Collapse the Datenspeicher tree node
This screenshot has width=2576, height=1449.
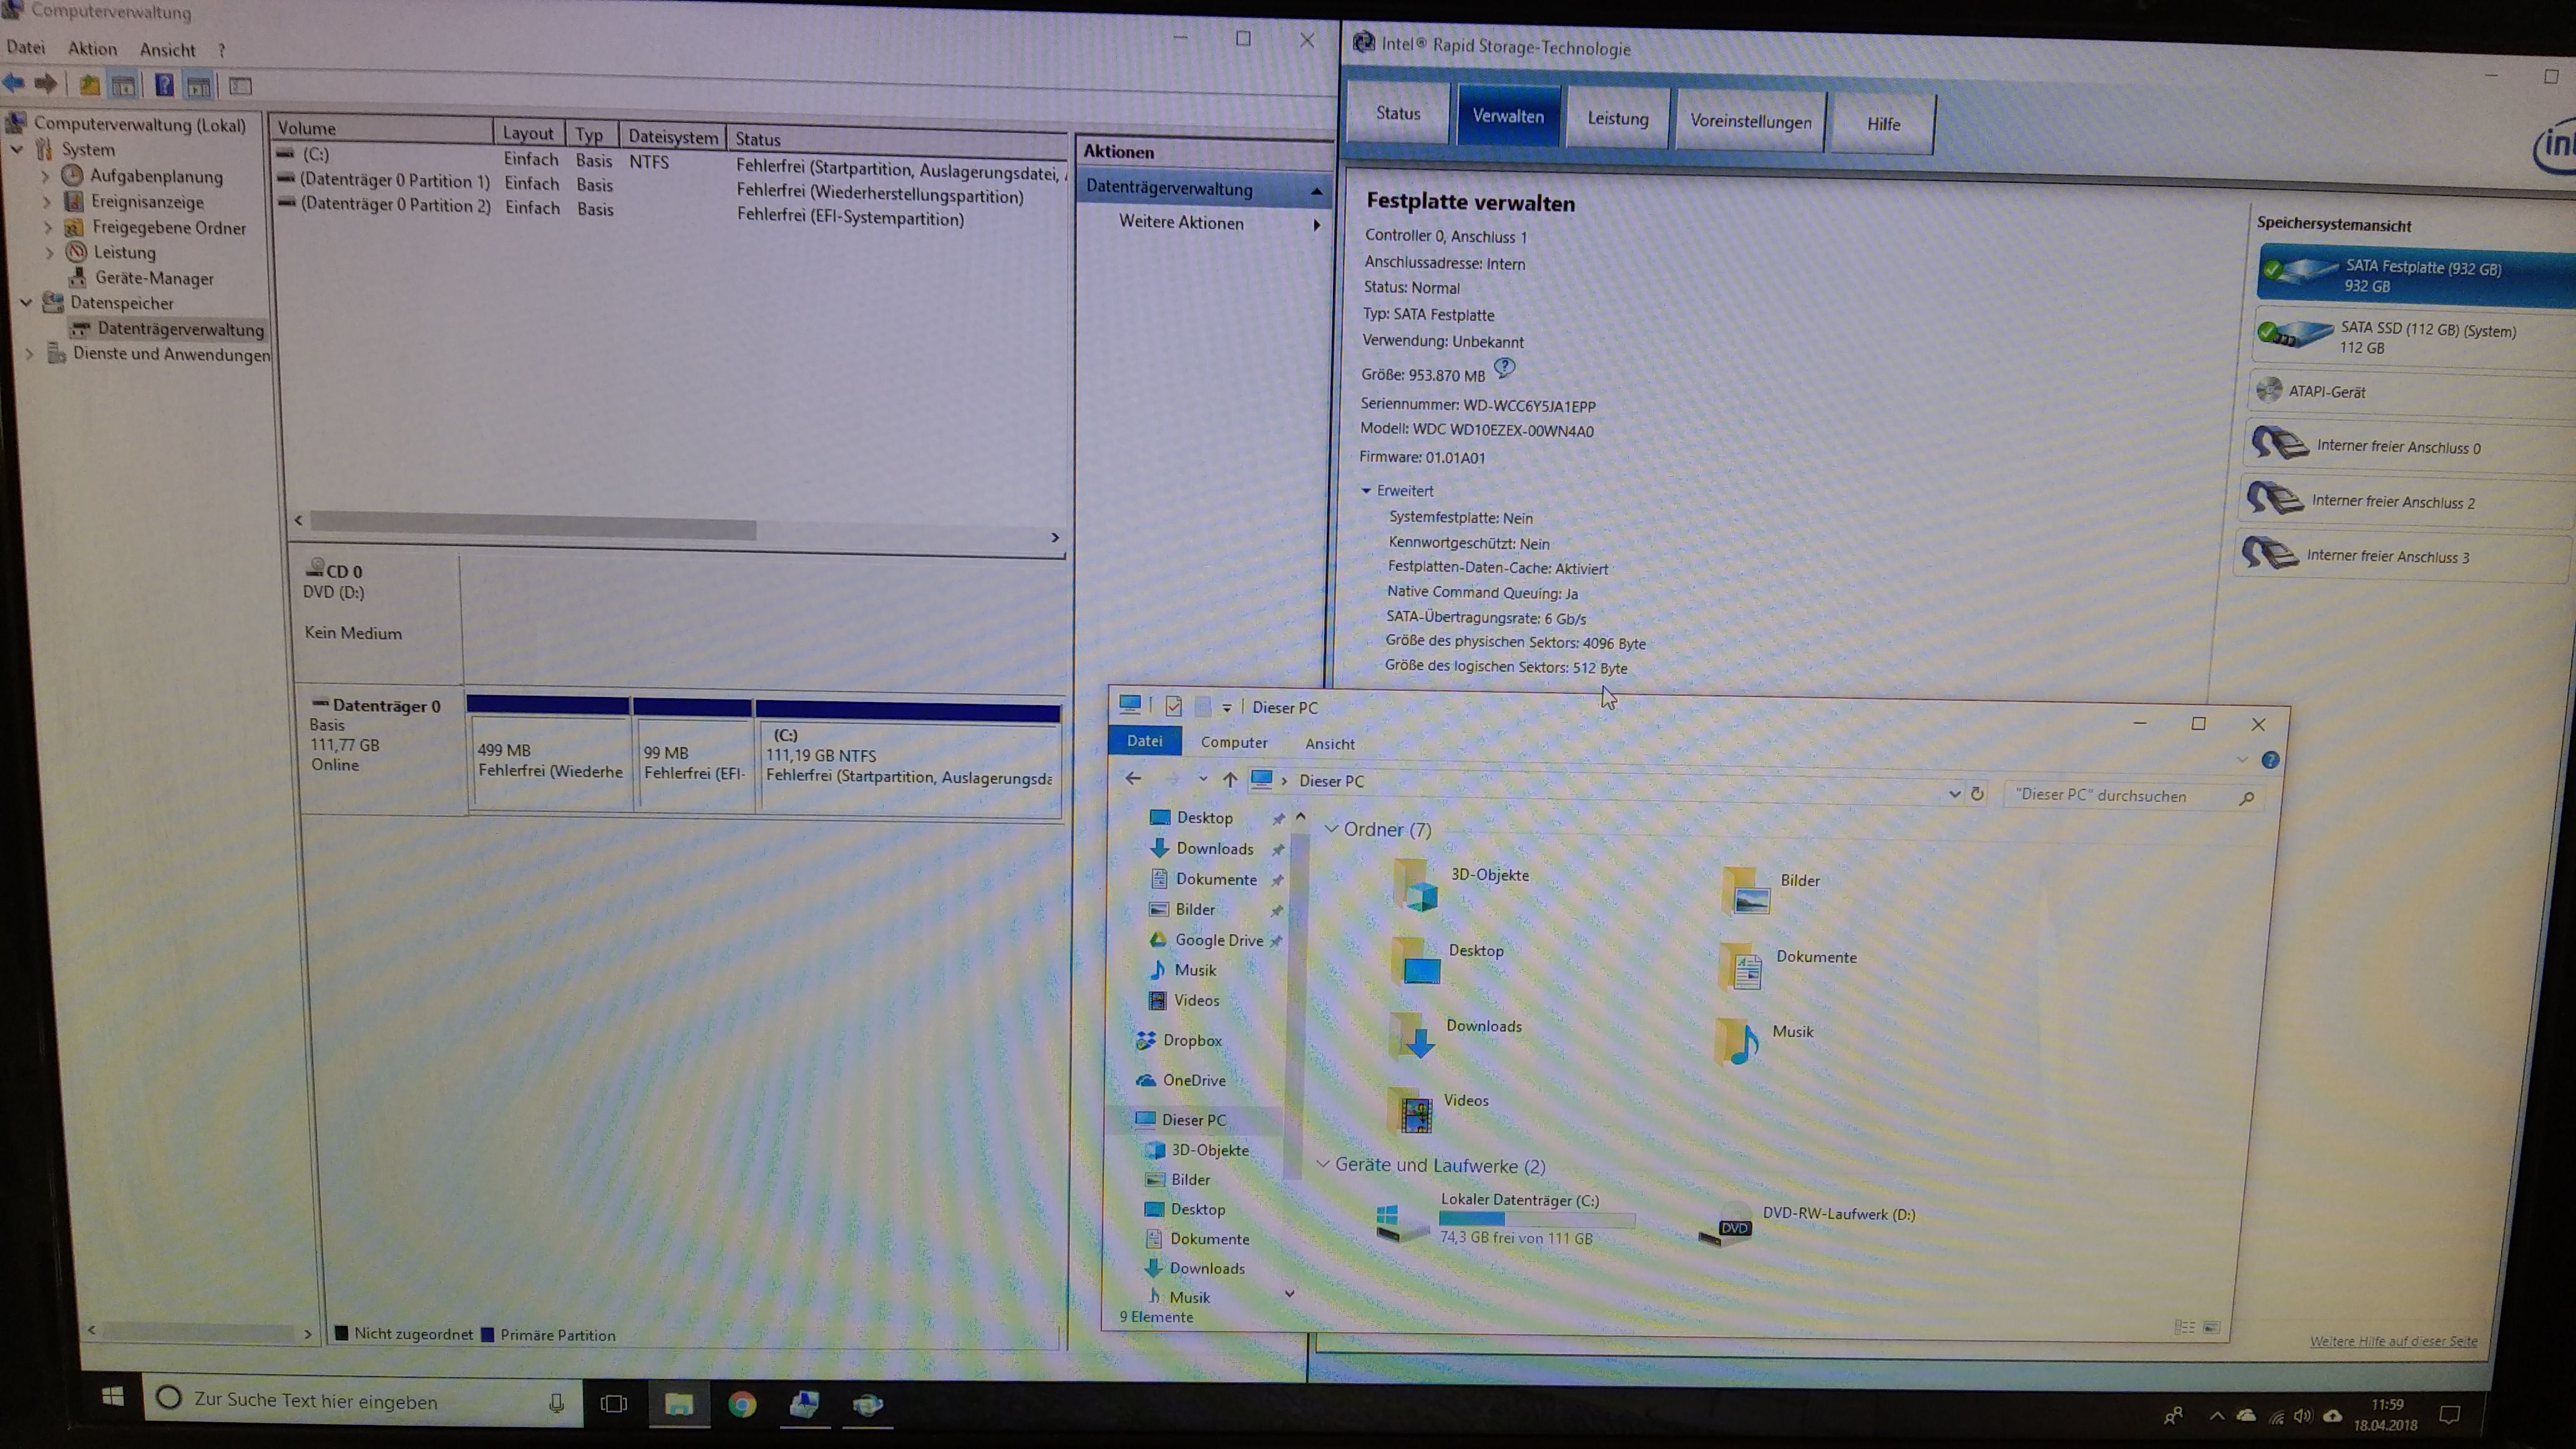point(26,302)
